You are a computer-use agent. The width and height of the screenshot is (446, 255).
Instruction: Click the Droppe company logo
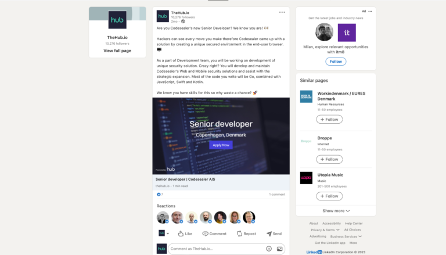[306, 141]
